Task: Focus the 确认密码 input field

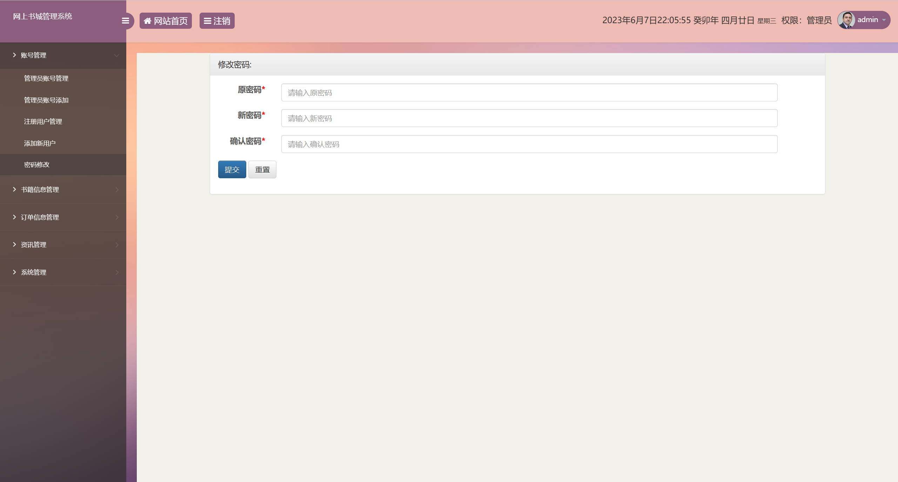Action: [x=529, y=144]
